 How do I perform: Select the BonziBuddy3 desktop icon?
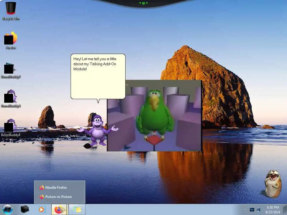click(x=11, y=99)
